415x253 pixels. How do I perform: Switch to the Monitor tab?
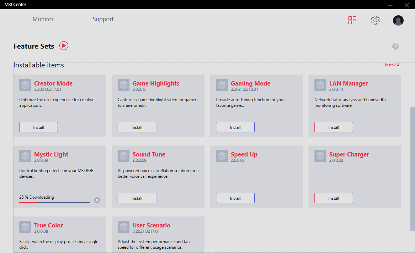(43, 19)
